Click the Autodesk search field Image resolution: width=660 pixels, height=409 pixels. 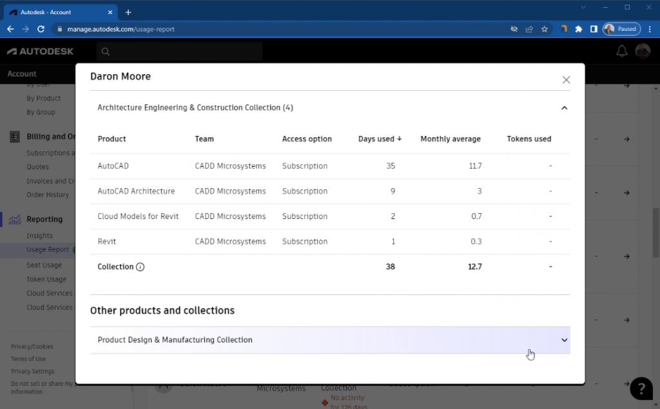(x=179, y=52)
